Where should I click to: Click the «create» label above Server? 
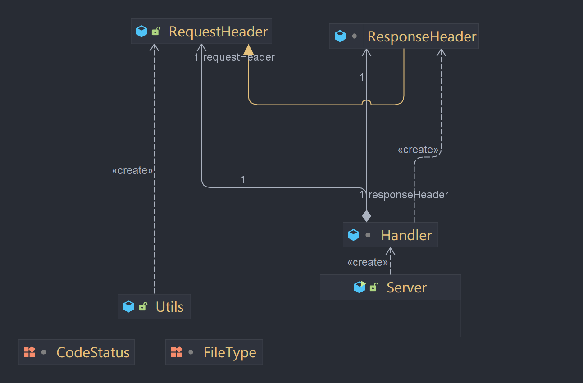(368, 262)
